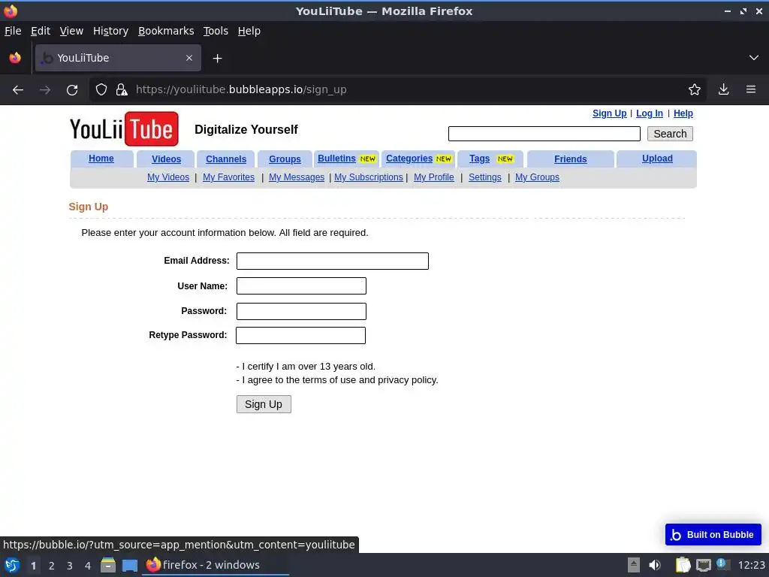View site security via the padlock icon

tap(122, 90)
